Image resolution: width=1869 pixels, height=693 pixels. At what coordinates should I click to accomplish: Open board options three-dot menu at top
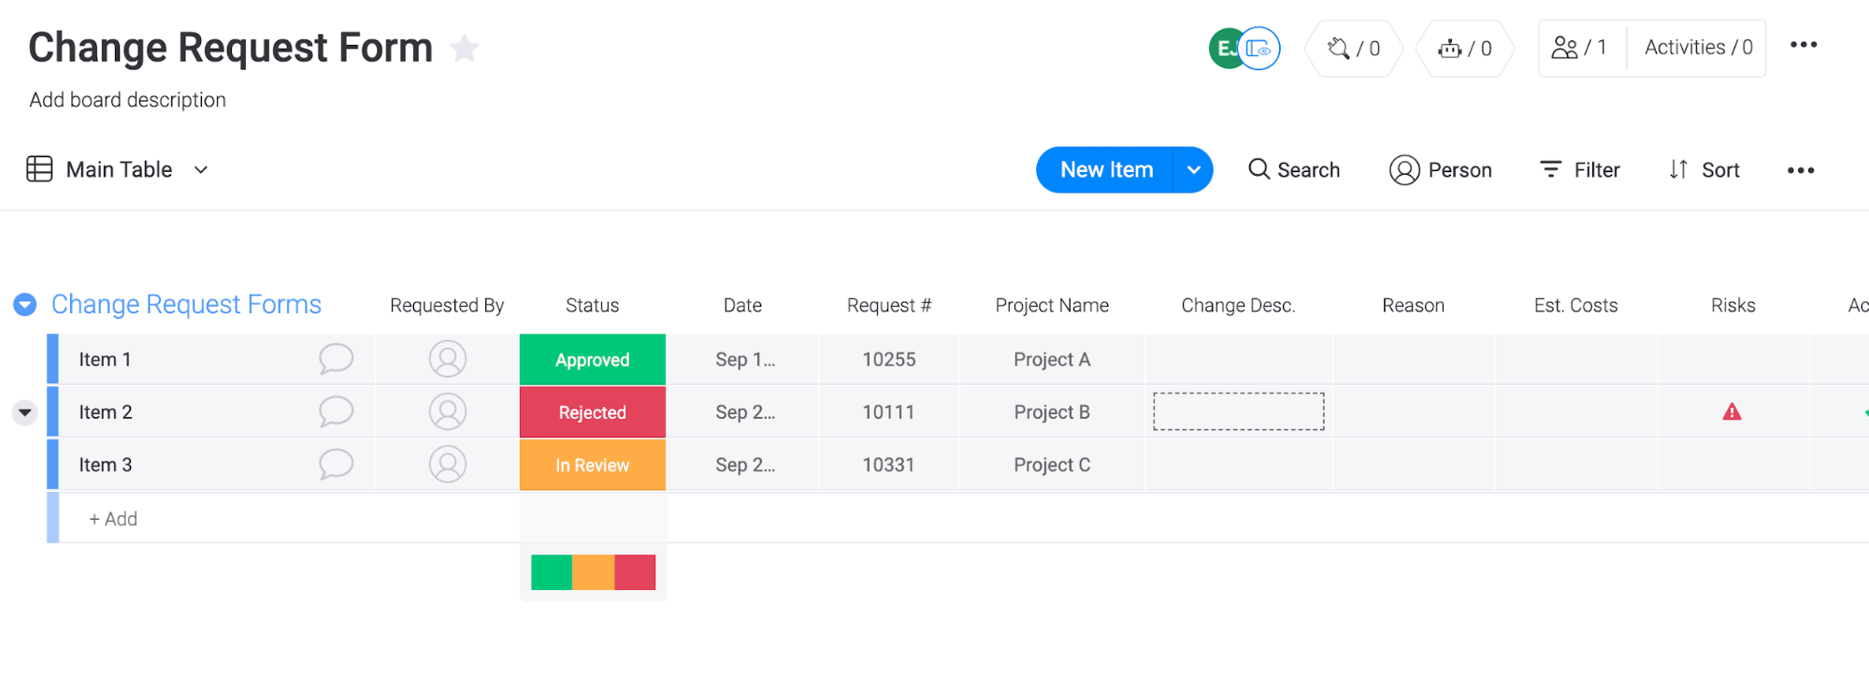[1804, 45]
